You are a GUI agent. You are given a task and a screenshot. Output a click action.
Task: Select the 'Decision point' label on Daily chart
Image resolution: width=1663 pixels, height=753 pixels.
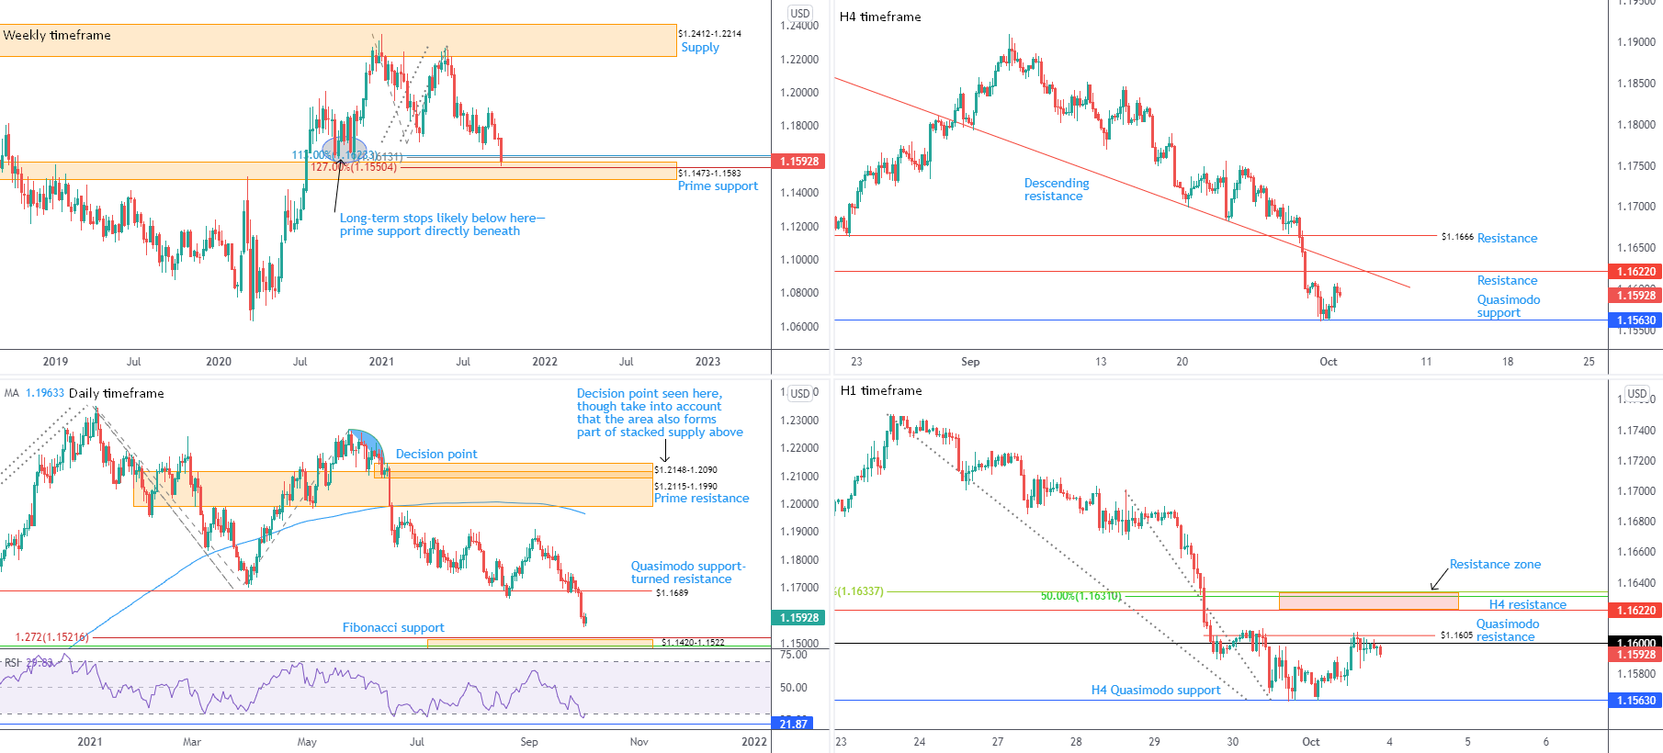pos(436,454)
